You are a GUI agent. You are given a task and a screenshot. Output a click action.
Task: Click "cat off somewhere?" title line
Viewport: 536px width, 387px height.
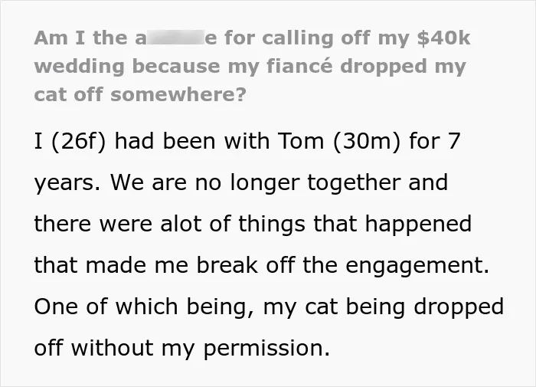pyautogui.click(x=140, y=94)
